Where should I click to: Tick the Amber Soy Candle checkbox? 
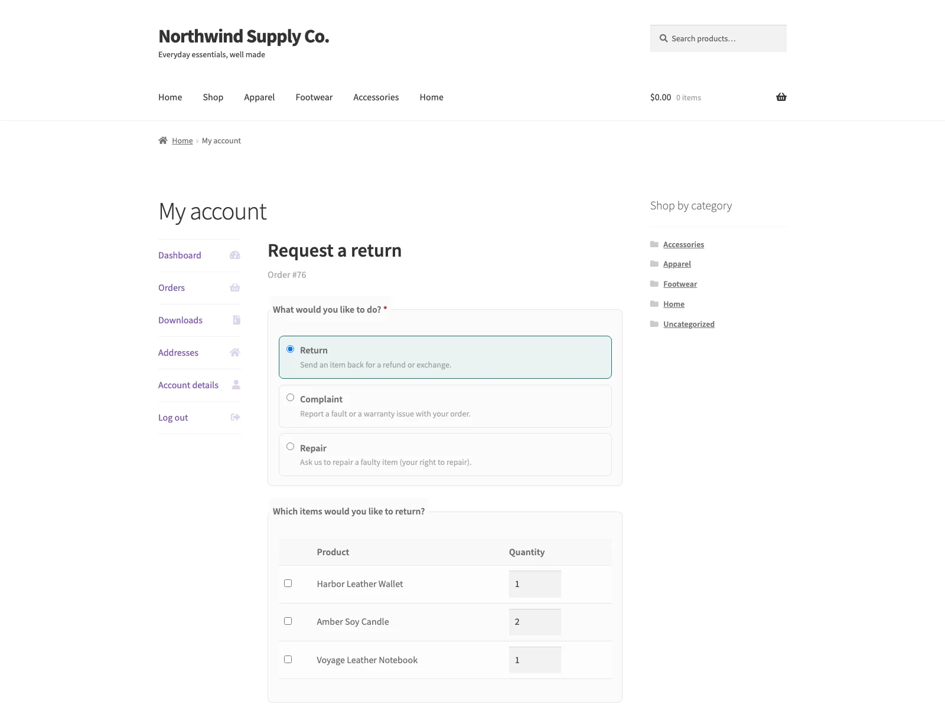point(288,621)
